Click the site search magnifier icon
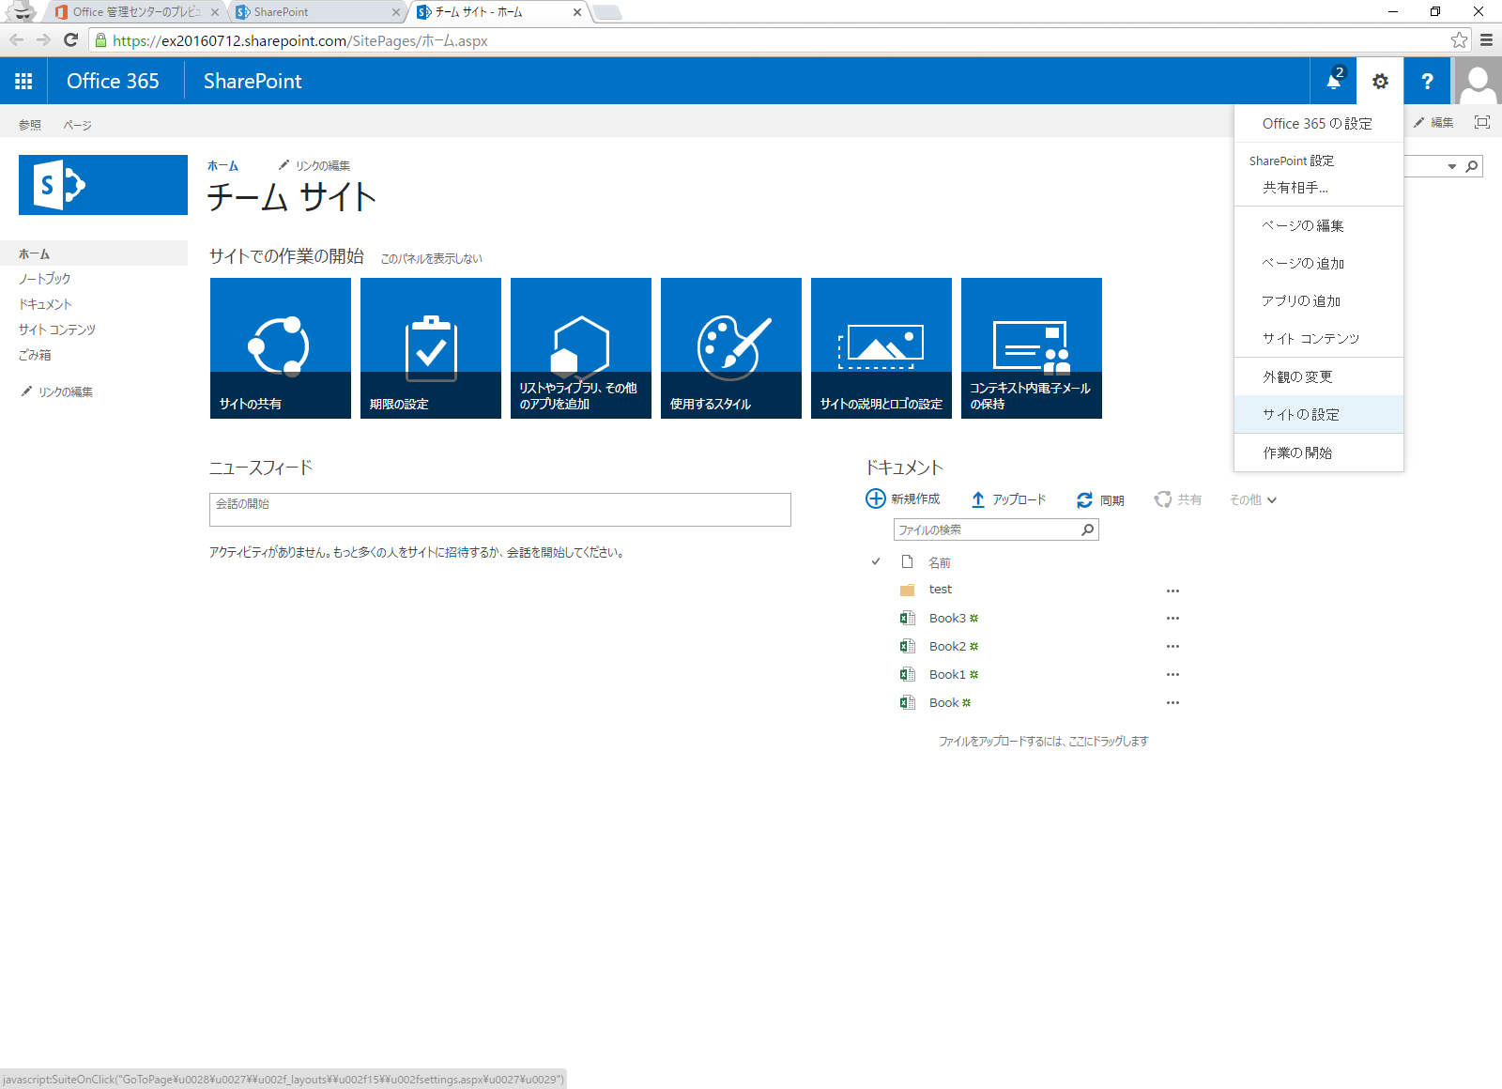 [x=1472, y=166]
